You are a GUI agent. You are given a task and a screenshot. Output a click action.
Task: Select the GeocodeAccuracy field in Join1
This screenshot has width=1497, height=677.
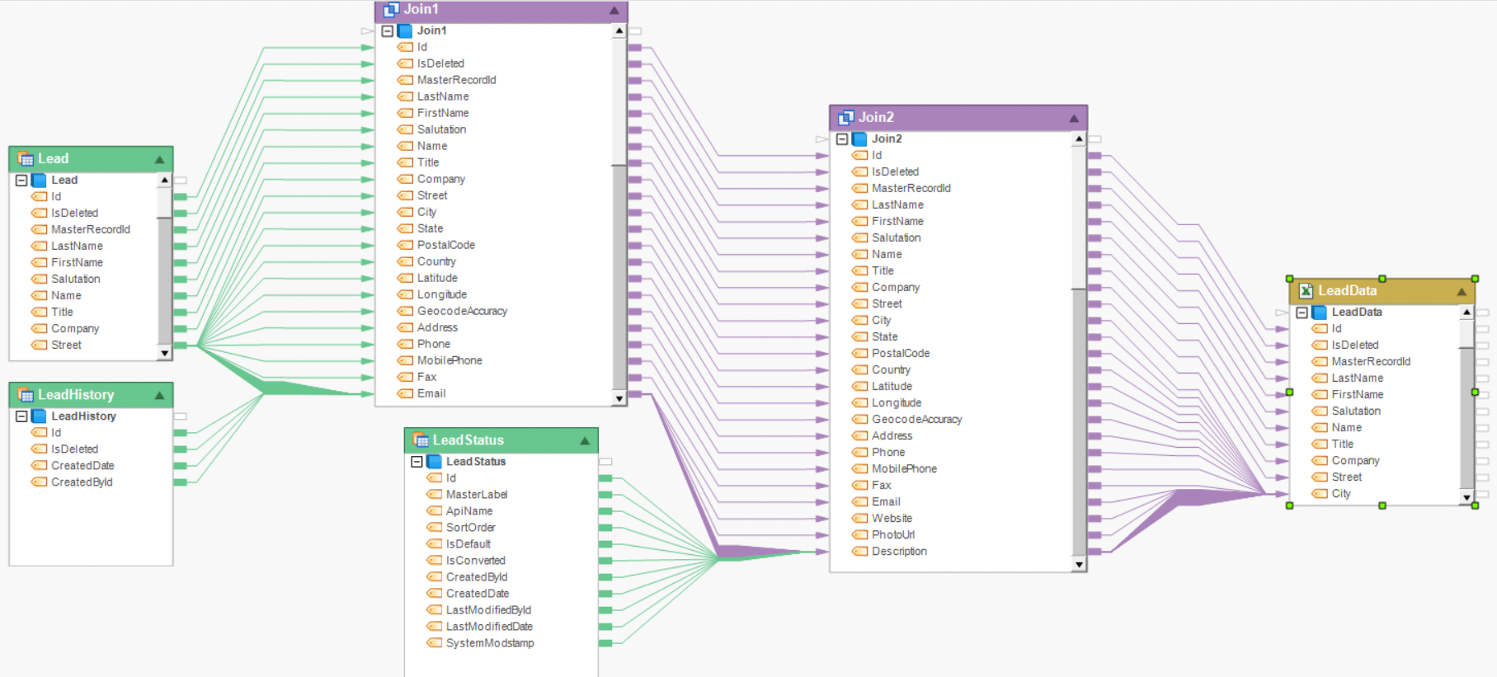461,311
